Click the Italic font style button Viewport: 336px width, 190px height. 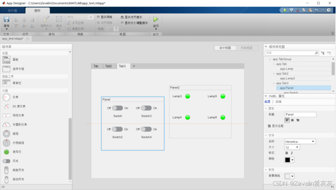292,153
